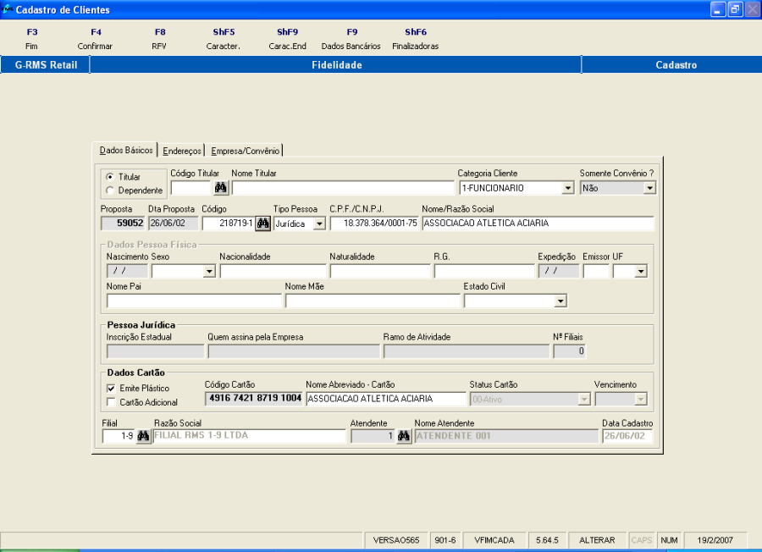762x552 pixels.
Task: Click F3 Fim to exit
Action: click(31, 39)
